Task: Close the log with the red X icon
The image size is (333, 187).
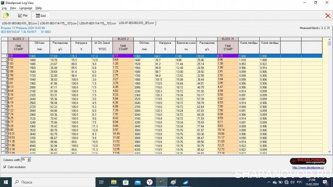Action: tap(328, 16)
